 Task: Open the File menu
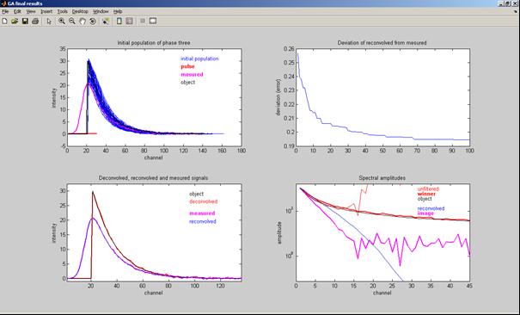click(x=5, y=11)
